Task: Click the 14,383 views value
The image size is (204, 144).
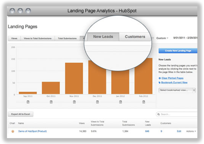Action: (83, 131)
